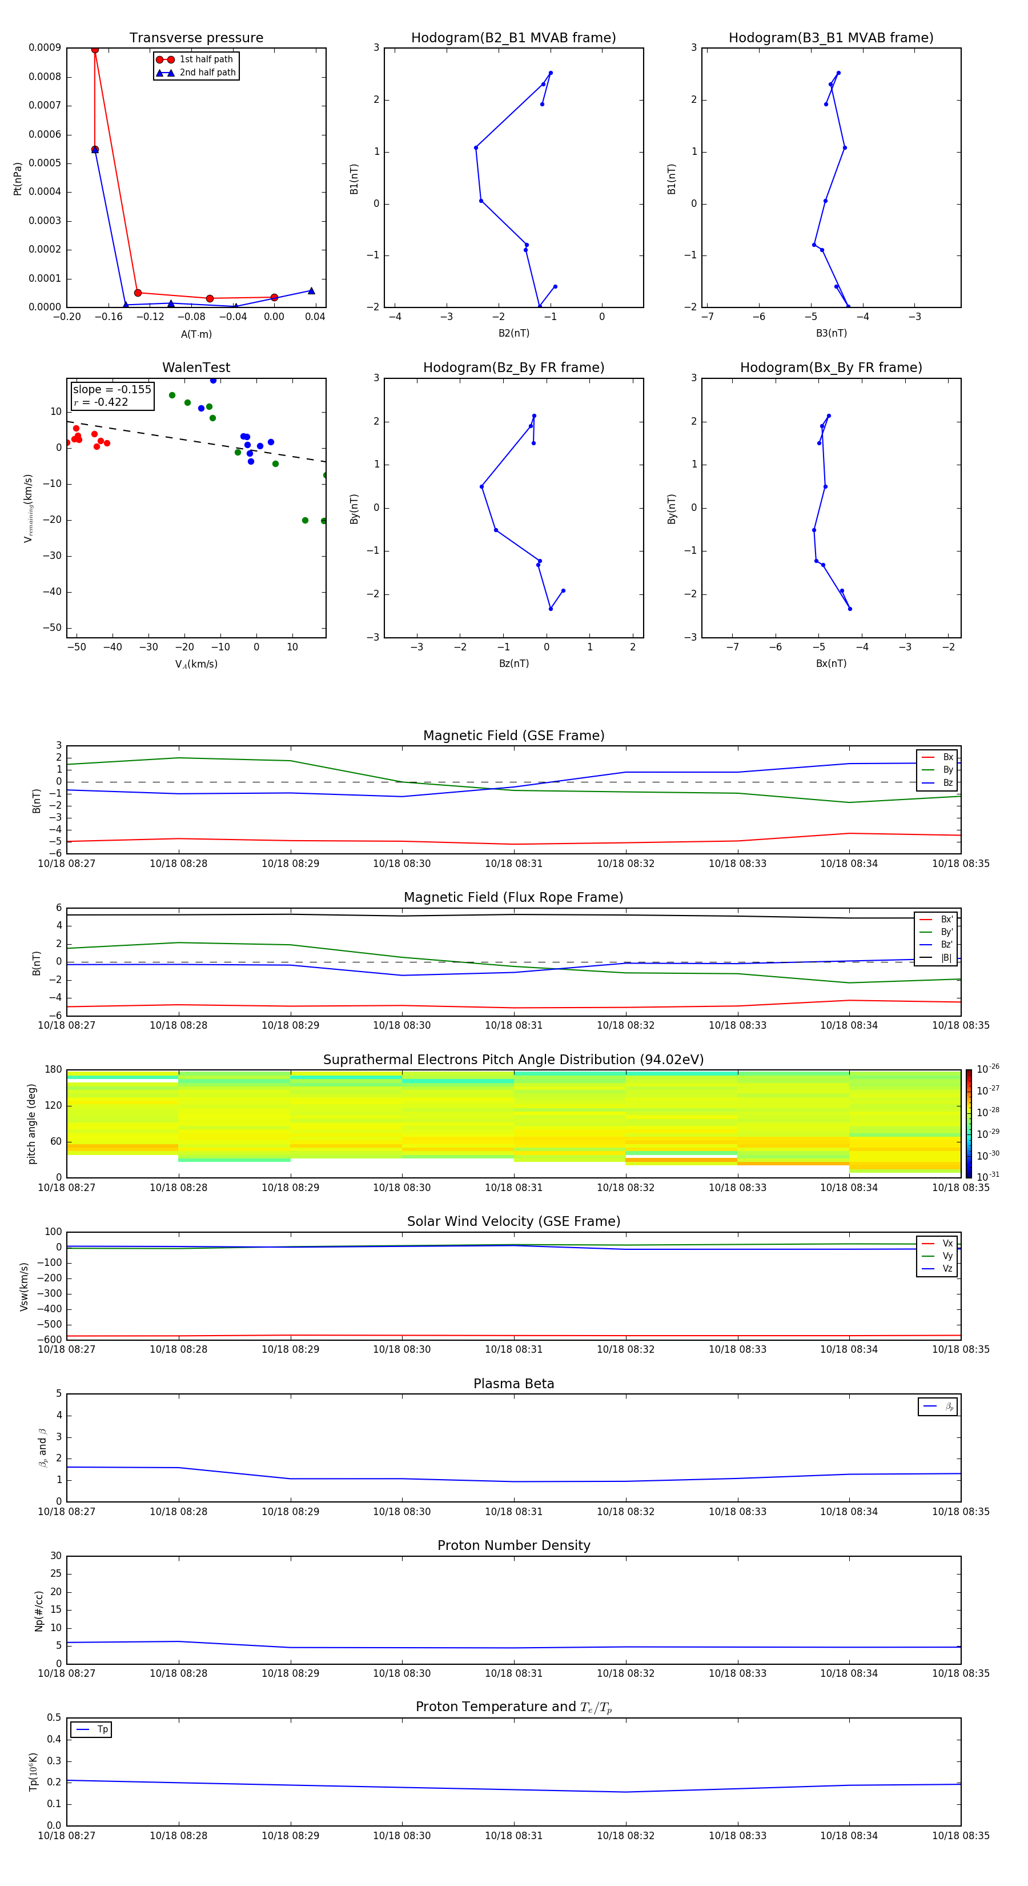Select 'Vy' in the solar wind legend
Viewport: 1028px width, 1886px height.
click(x=937, y=1256)
